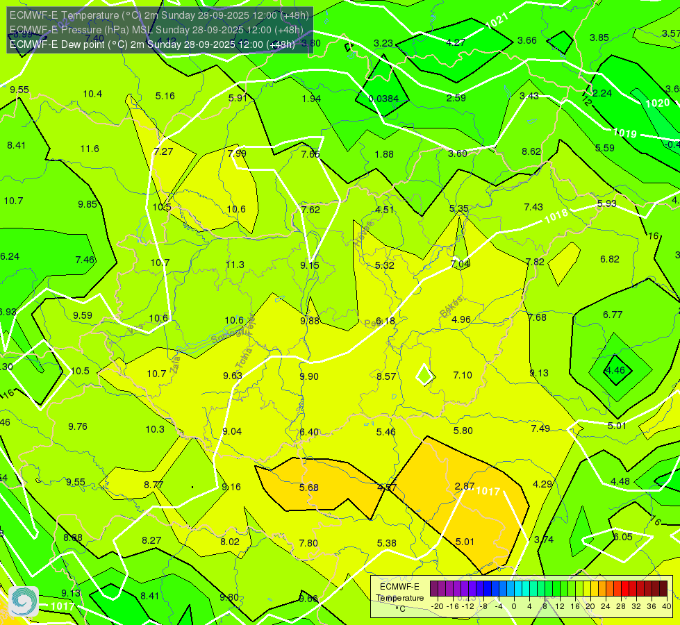Image resolution: width=680 pixels, height=625 pixels.
Task: Click the 7.80 dew point value
Action: click(x=308, y=543)
